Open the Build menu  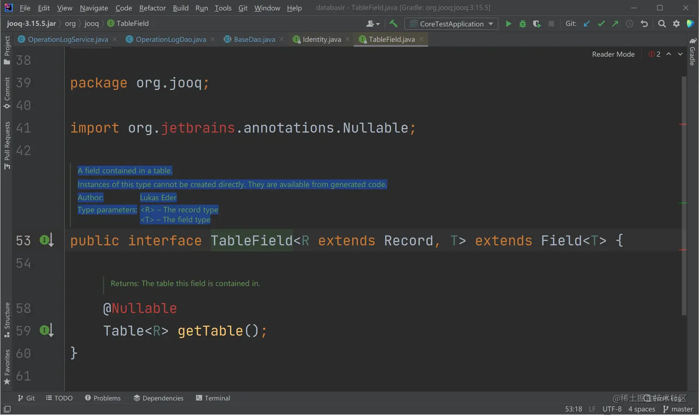click(181, 8)
